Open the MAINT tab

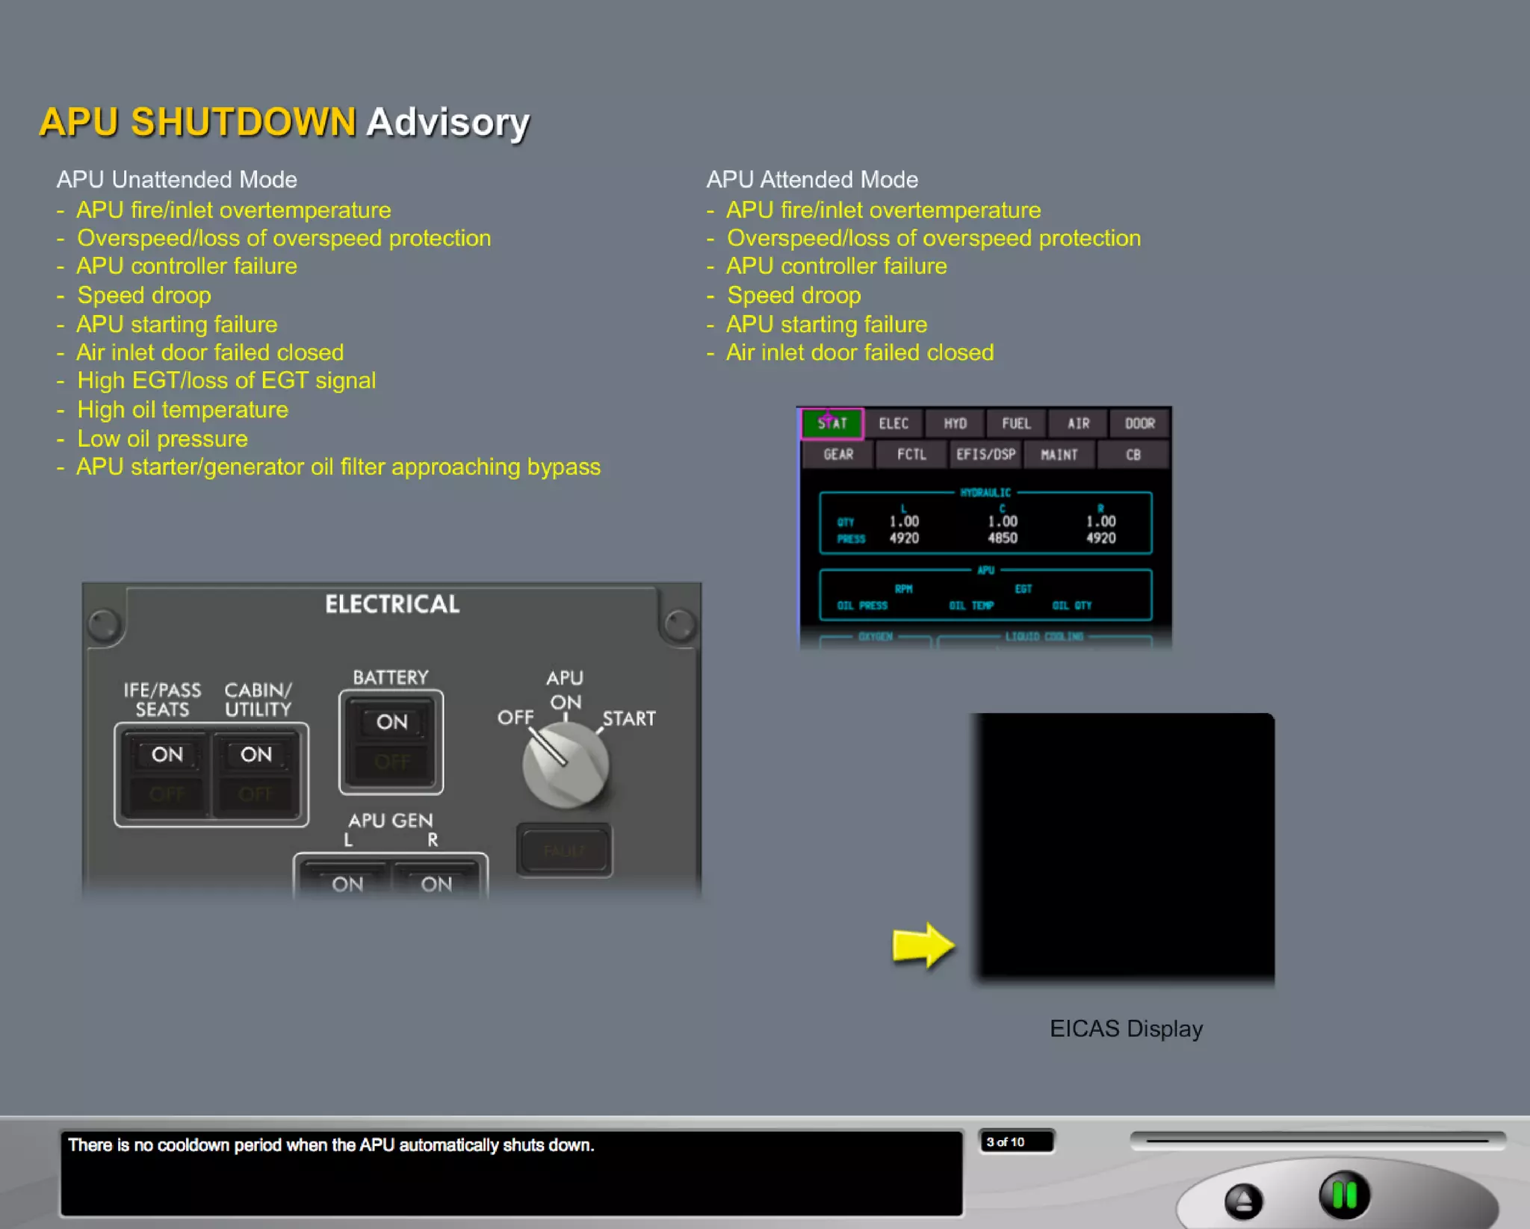pos(1059,454)
